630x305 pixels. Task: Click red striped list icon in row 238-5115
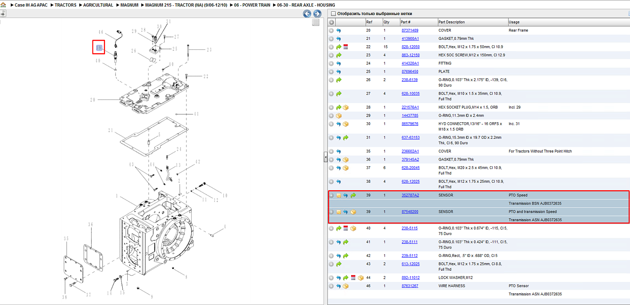346,228
